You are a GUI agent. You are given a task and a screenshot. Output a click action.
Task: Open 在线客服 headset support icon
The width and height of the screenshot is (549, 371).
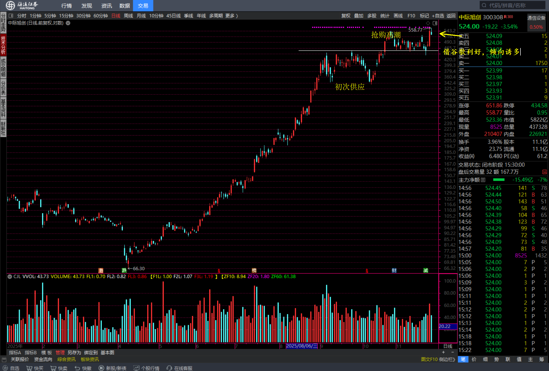tap(169, 368)
